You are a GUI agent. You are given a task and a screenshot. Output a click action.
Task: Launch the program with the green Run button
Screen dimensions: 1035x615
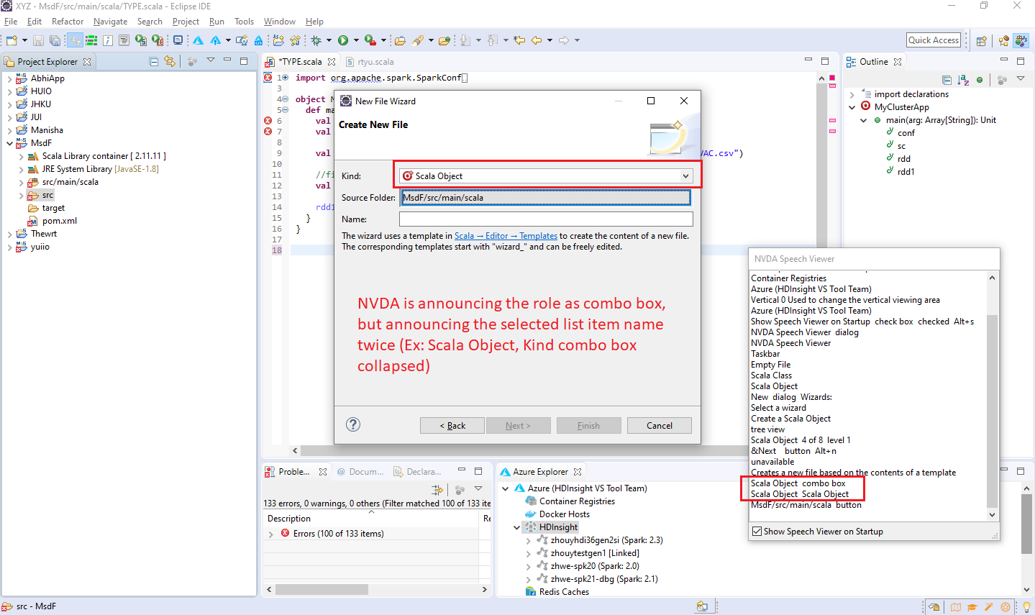(x=345, y=40)
